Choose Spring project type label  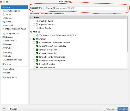tap(8, 18)
